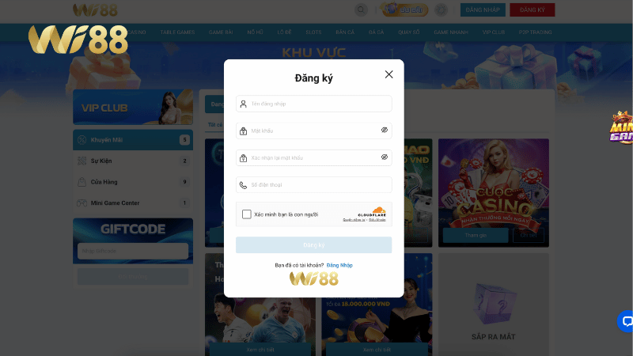Focus the Tên đăng nhập input field
Image resolution: width=633 pixels, height=356 pixels.
click(x=313, y=104)
